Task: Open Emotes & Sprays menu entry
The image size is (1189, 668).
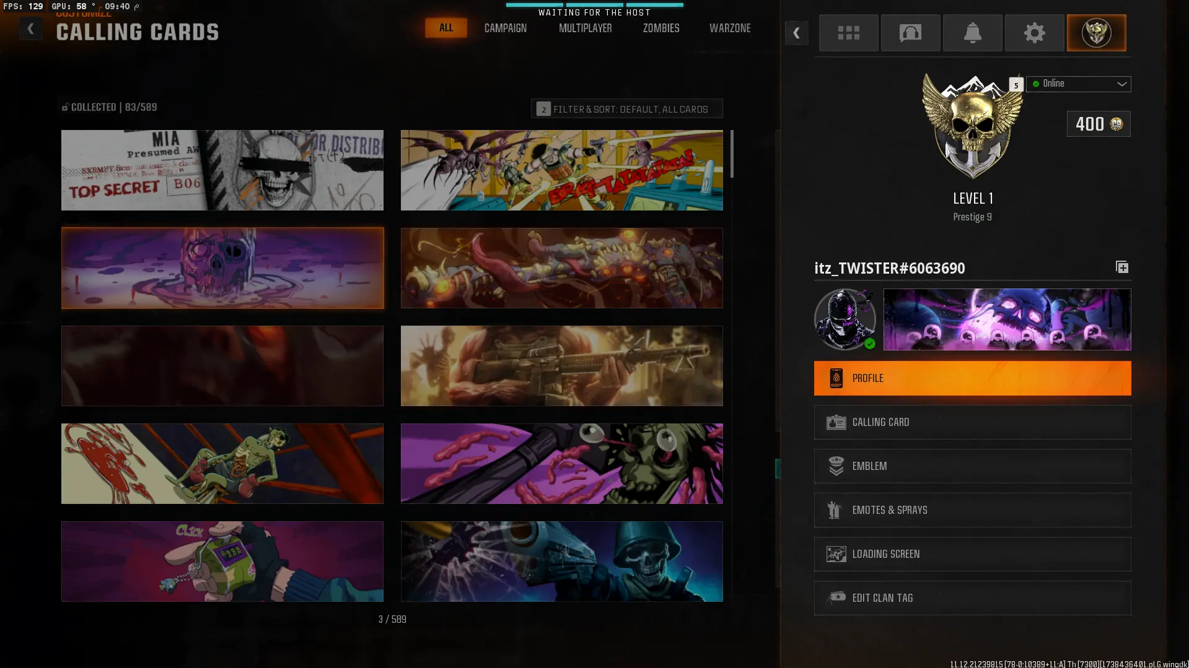Action: point(972,510)
